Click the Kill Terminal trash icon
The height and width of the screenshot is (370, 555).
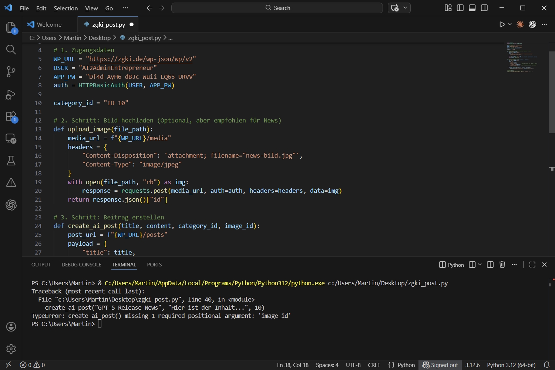click(502, 265)
